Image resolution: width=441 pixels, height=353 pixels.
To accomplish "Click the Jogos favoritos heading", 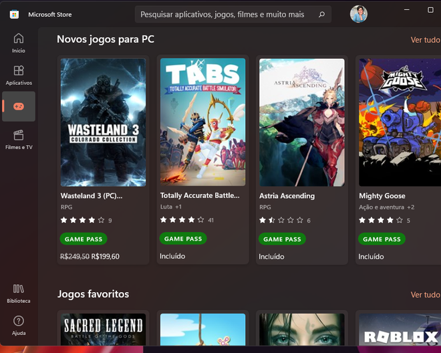I will [93, 294].
